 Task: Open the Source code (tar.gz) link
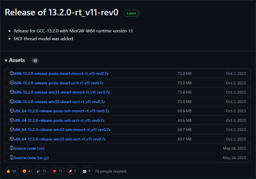tap(31, 158)
